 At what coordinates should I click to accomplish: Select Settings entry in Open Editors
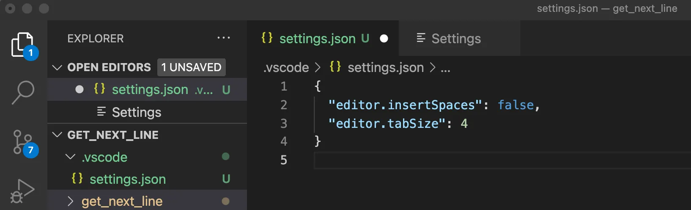tap(136, 113)
